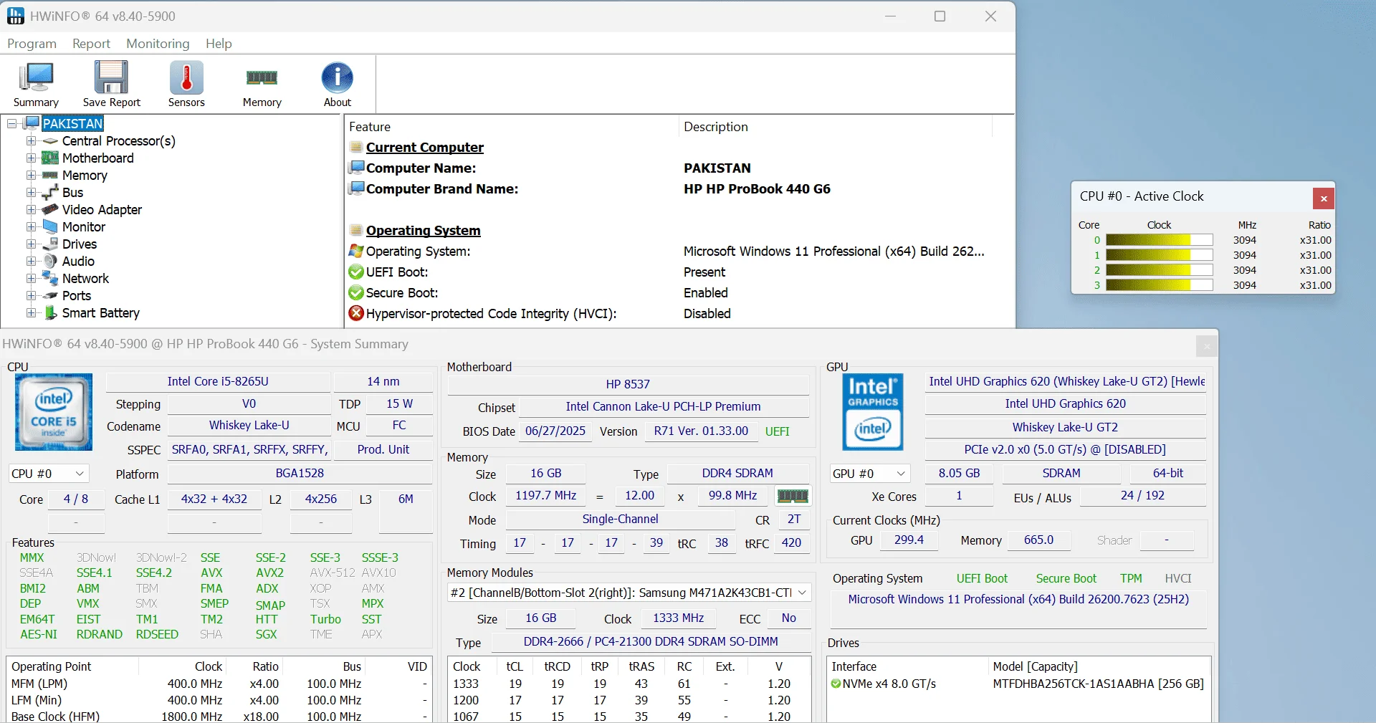Close the CPU #0 Active Clock window
1376x723 pixels.
[1323, 198]
